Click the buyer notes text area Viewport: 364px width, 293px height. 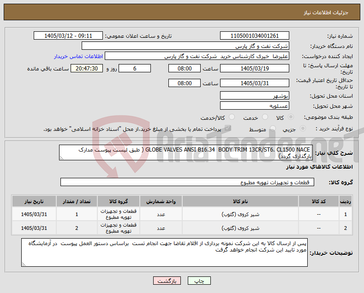[164, 252]
